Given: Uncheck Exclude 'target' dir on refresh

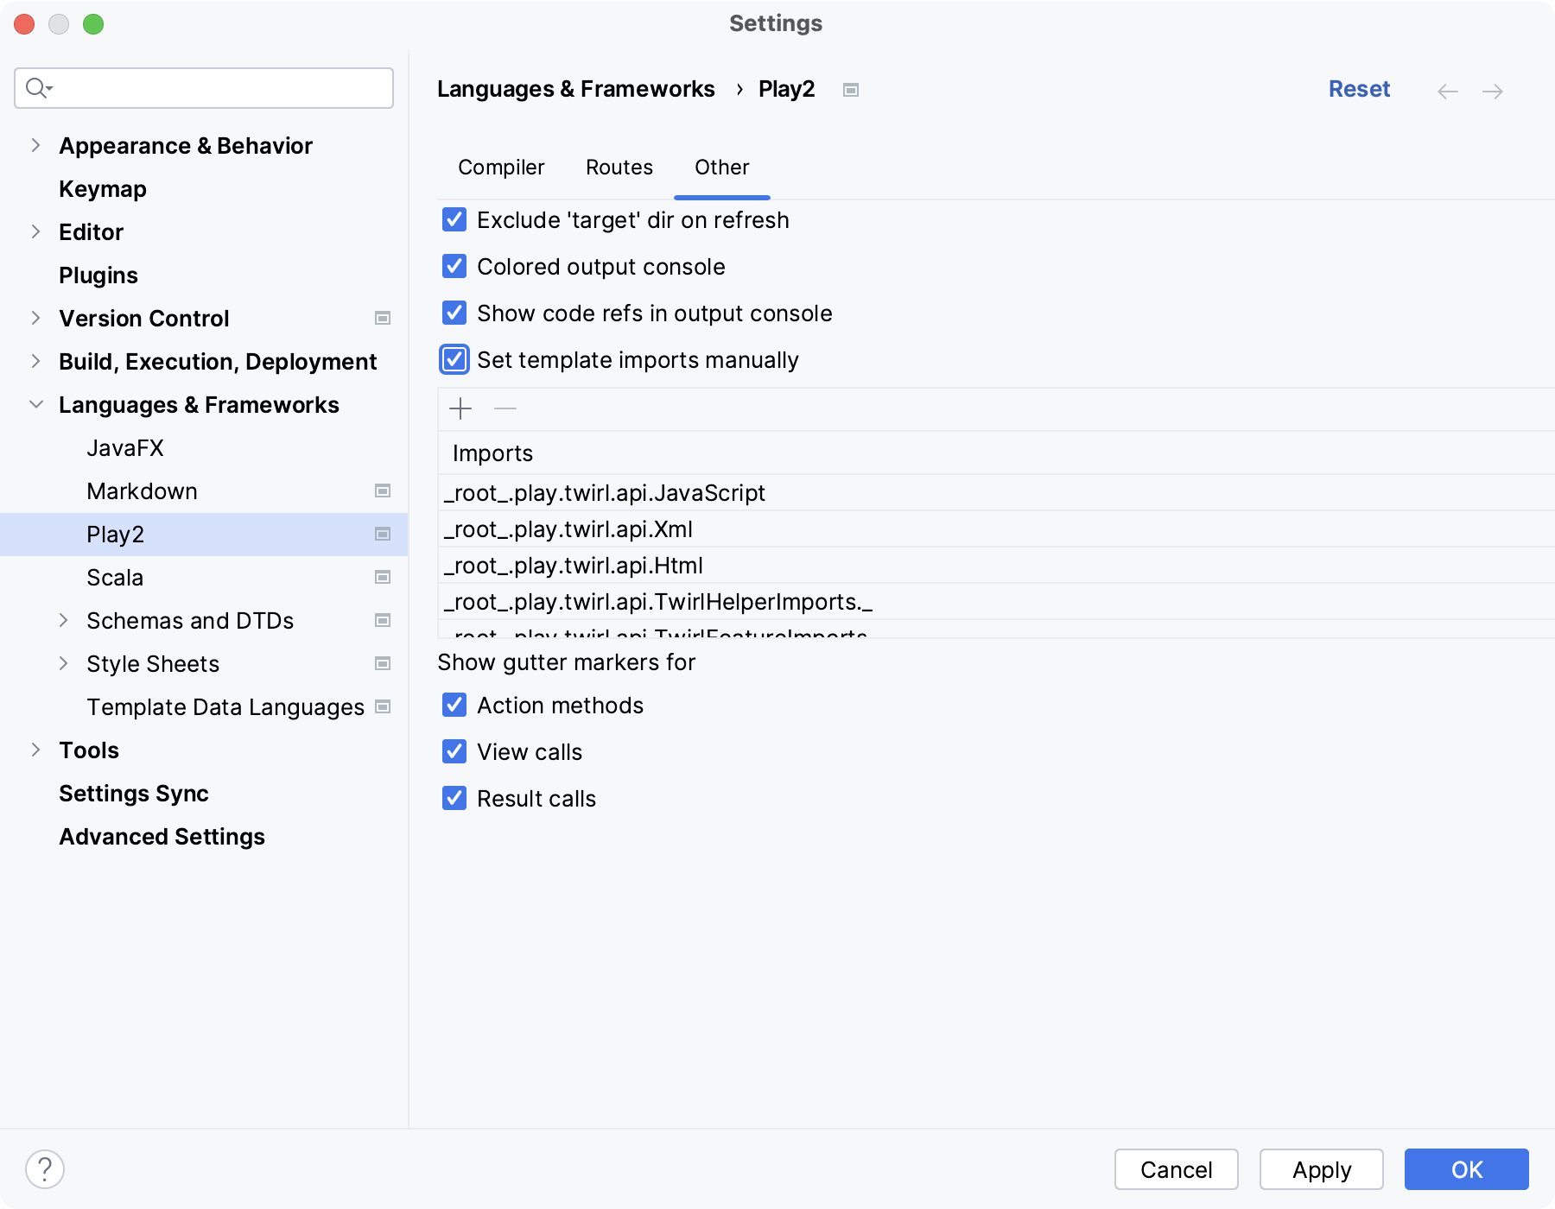Looking at the screenshot, I should [454, 220].
